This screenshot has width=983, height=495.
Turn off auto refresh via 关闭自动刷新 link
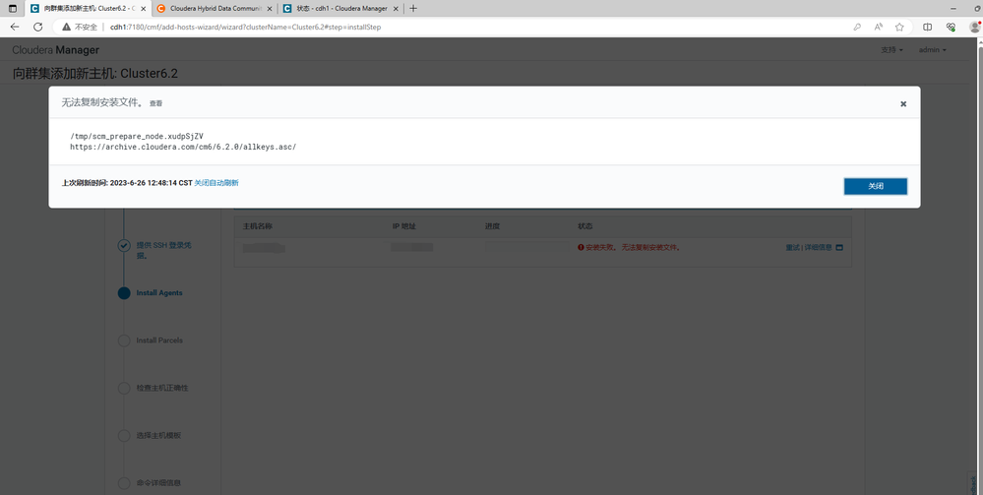coord(216,183)
